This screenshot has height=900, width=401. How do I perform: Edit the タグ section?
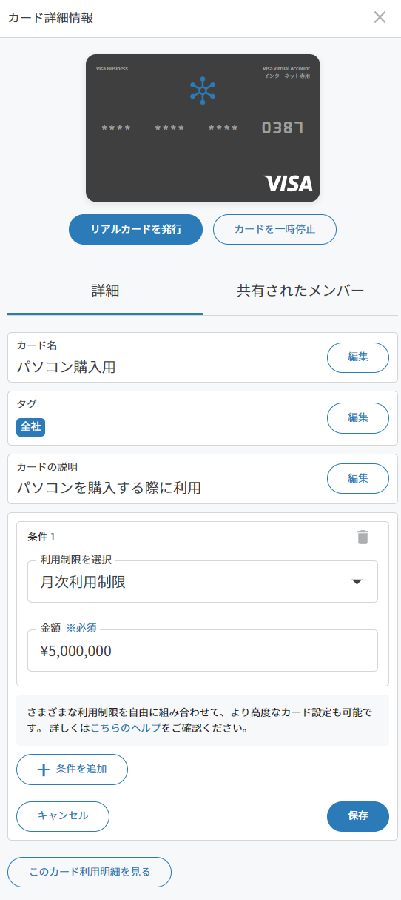point(358,417)
